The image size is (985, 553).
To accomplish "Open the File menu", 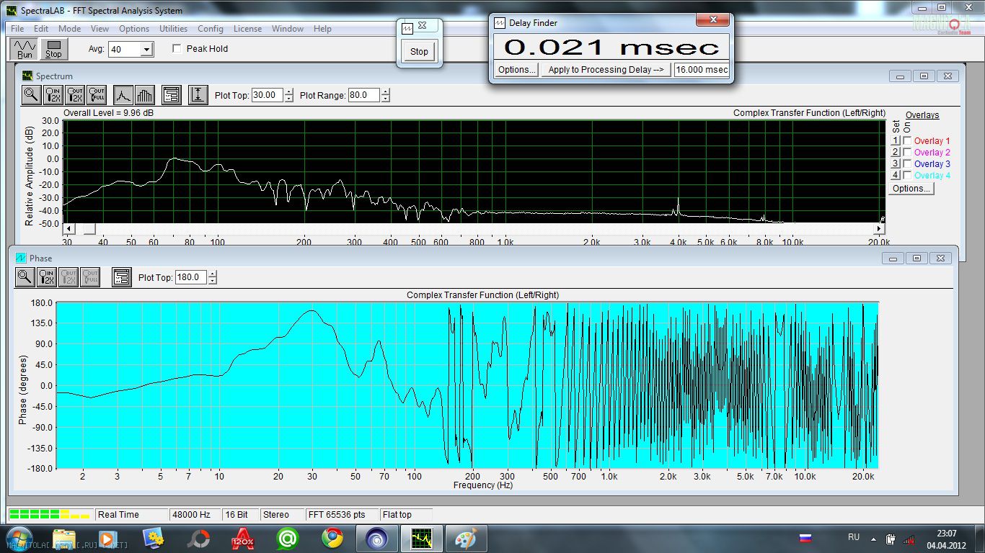I will tap(17, 29).
